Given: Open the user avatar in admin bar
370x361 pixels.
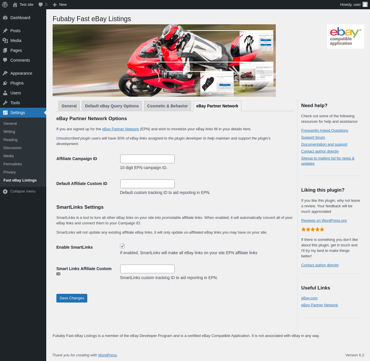Looking at the screenshot, I should pos(365,5).
